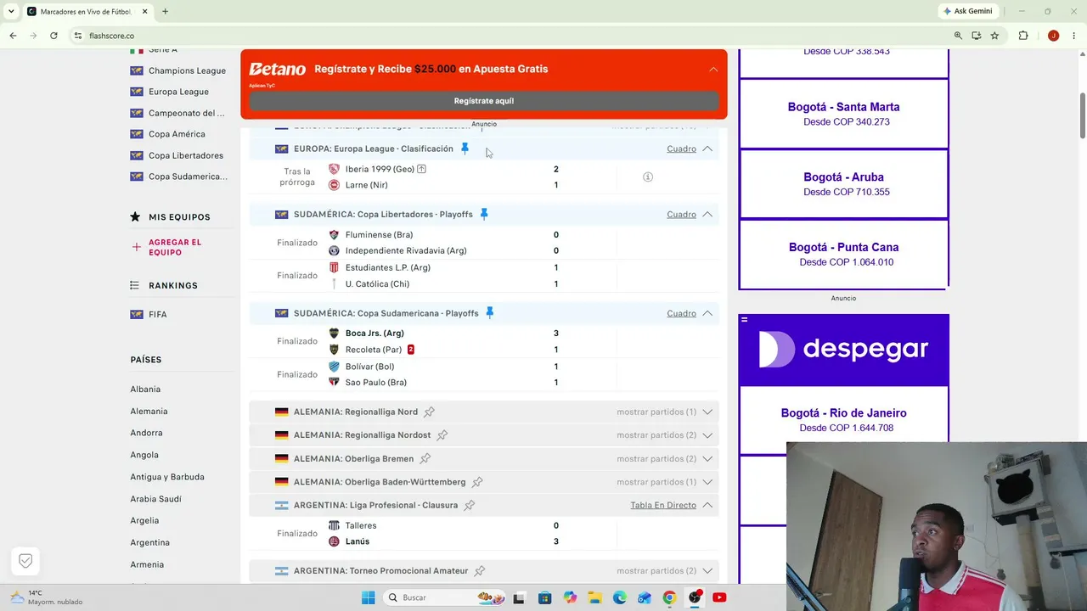This screenshot has width=1087, height=611.
Task: Unpin the Copa Libertadores Playoffs competition
Action: pos(484,214)
